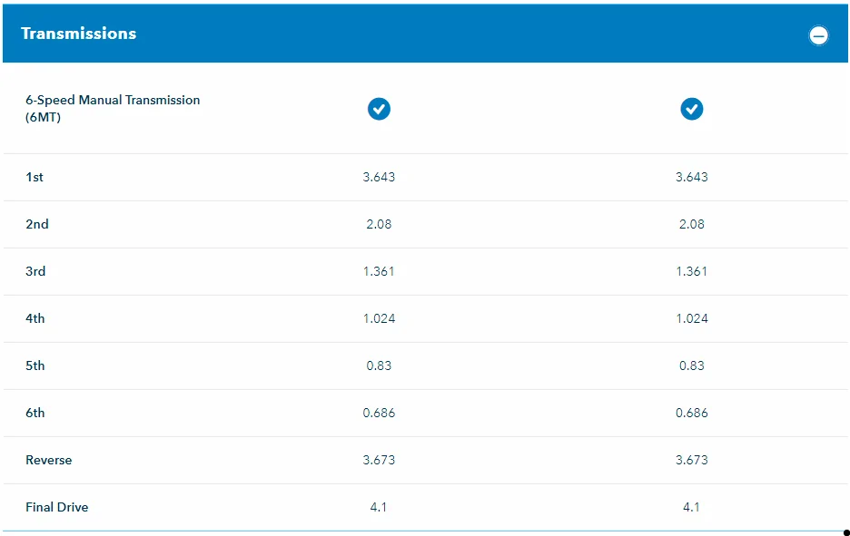Select the 5th gear row label
The width and height of the screenshot is (850, 536).
coord(35,365)
